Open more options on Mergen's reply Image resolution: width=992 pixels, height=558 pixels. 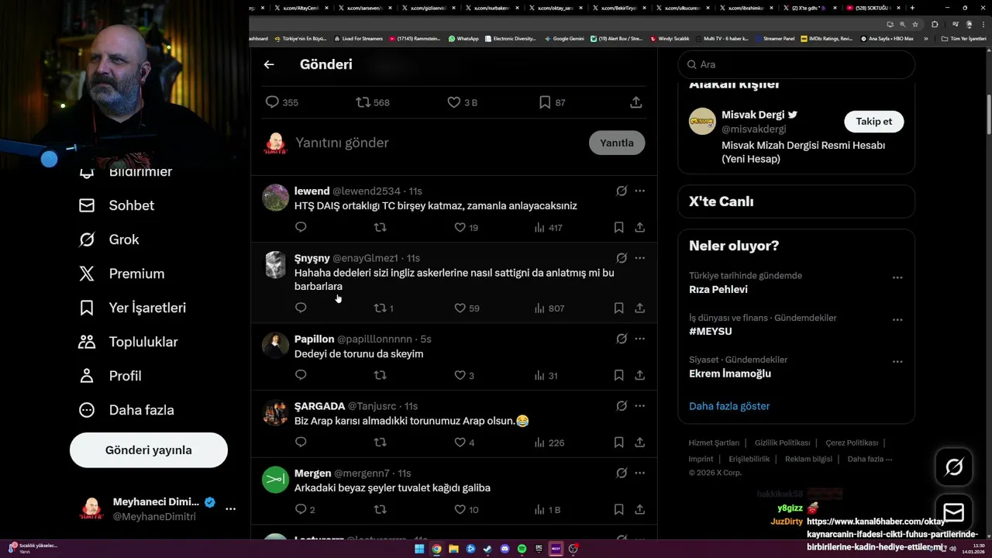(x=639, y=473)
